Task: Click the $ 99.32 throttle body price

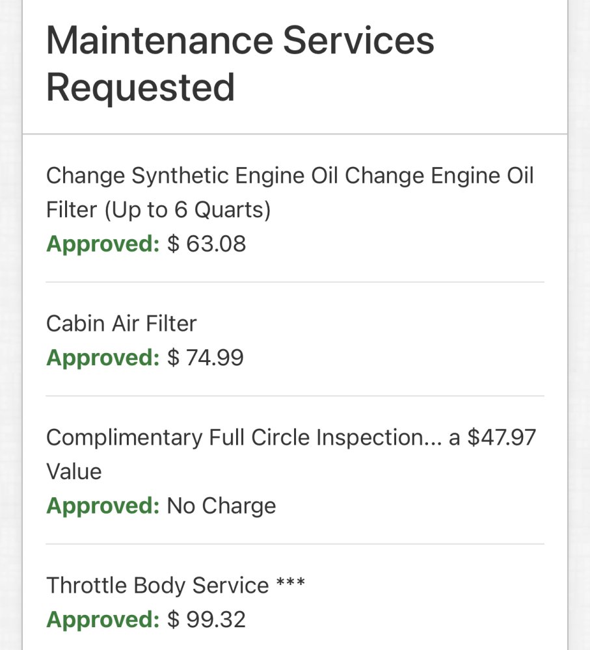Action: point(207,619)
